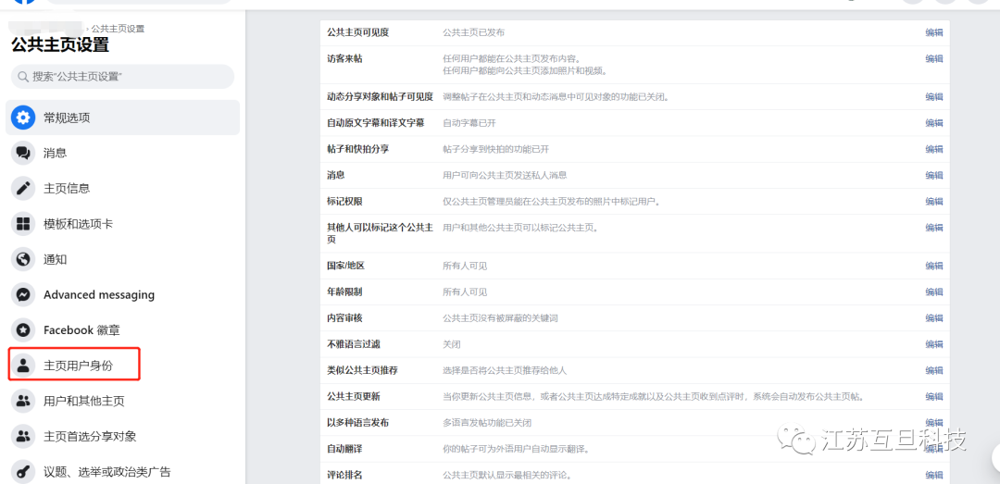1000x484 pixels.
Task: Click the globe icon for 通知
Action: (23, 259)
